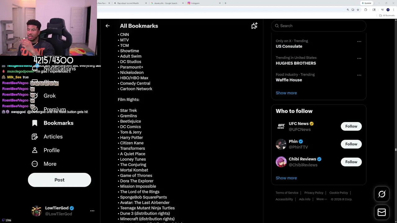Screen dimensions: 397x223
Task: Click the Bookmarks icon in the sidebar
Action: tap(35, 123)
